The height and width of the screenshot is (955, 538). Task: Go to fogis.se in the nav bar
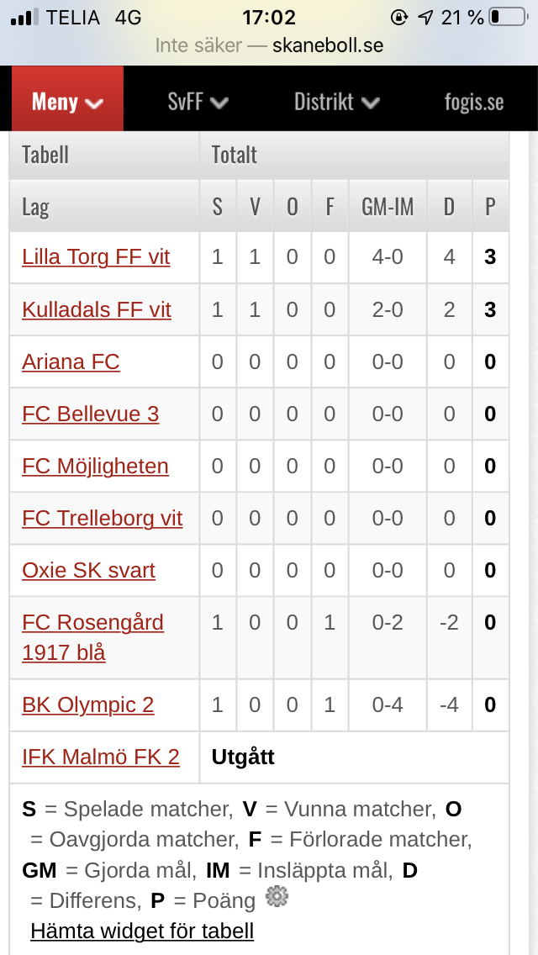pos(474,101)
